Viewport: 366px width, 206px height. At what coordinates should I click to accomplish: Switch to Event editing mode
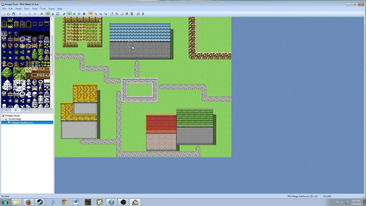[x=53, y=14]
